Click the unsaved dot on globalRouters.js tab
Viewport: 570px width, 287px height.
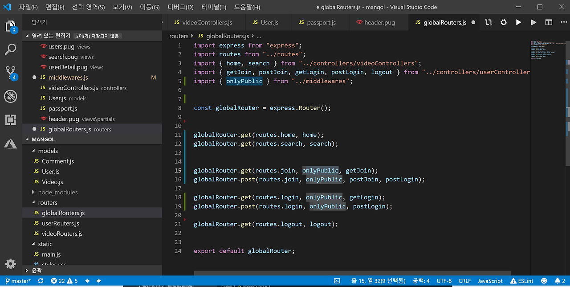473,22
